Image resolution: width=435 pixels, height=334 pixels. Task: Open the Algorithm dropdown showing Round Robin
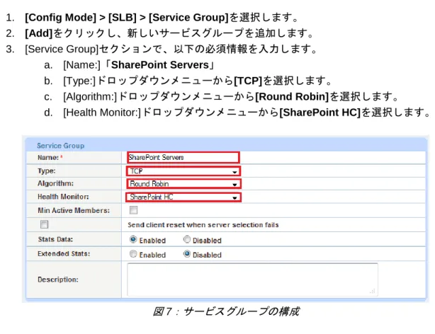(x=183, y=184)
